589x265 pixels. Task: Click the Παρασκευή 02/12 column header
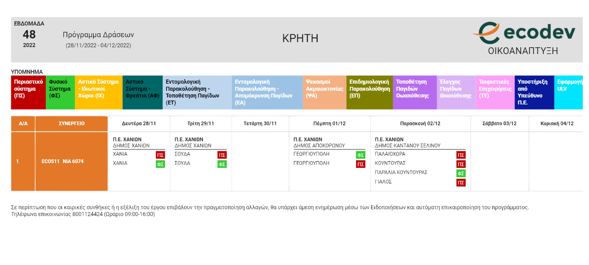pos(420,124)
